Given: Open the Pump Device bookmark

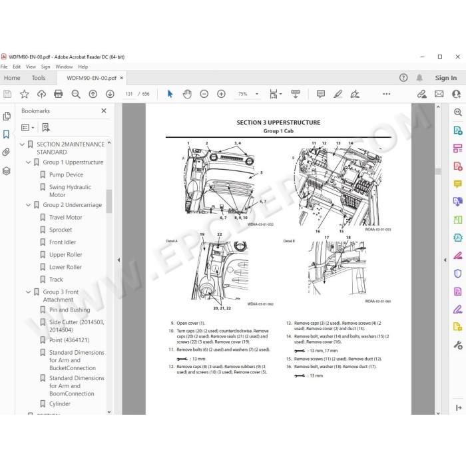Looking at the screenshot, I should 66,174.
